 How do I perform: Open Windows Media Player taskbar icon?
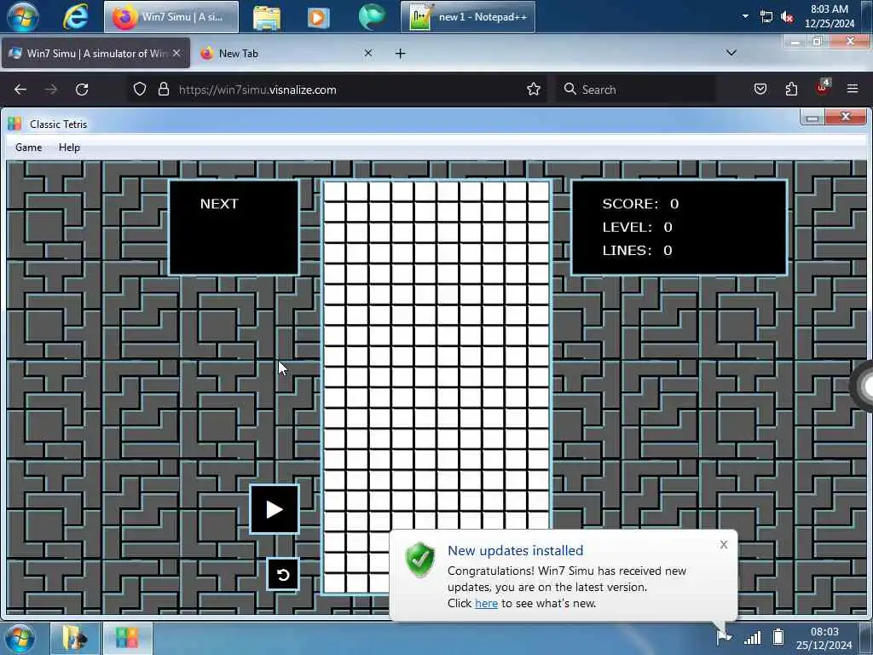click(x=319, y=17)
